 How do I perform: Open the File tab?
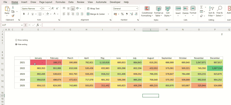pos(5,2)
